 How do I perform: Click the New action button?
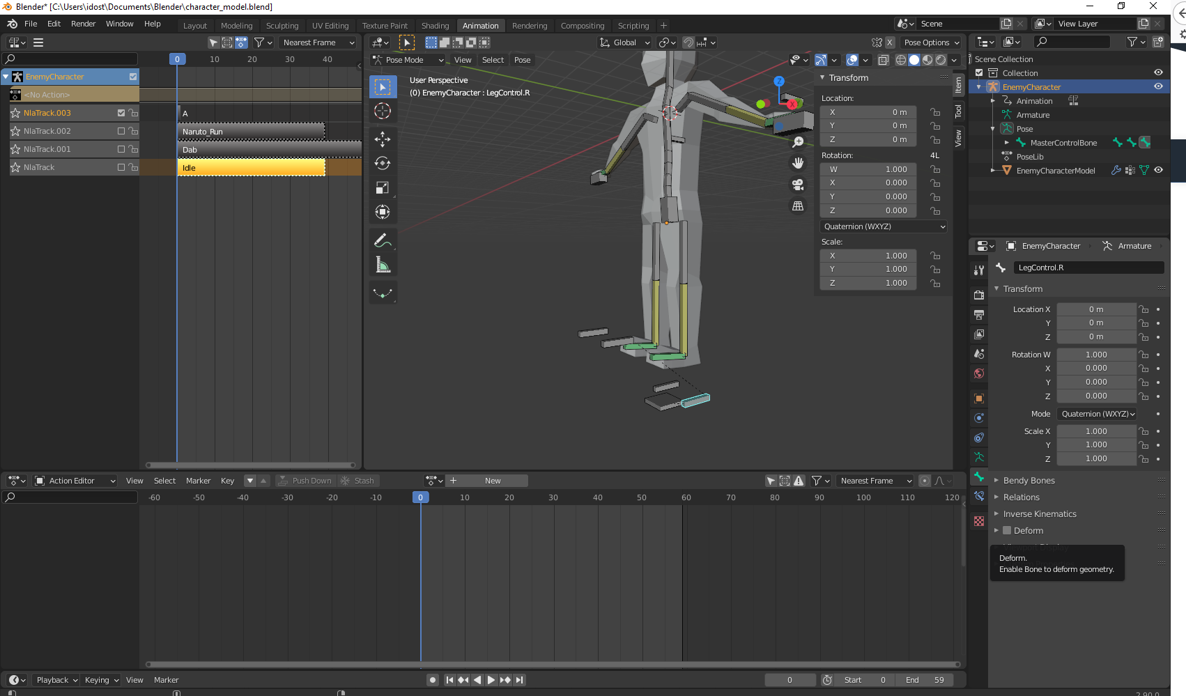(493, 481)
